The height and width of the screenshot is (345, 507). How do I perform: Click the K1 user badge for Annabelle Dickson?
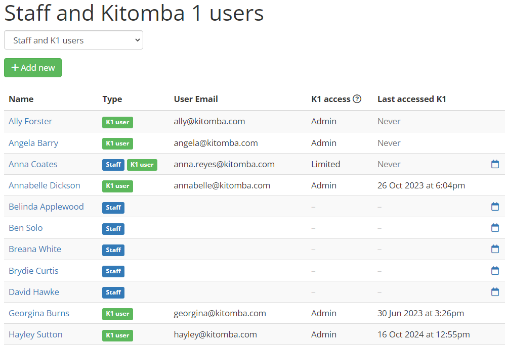(118, 186)
